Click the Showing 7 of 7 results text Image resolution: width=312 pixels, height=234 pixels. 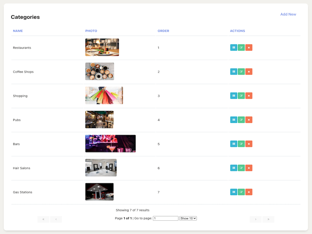click(133, 210)
